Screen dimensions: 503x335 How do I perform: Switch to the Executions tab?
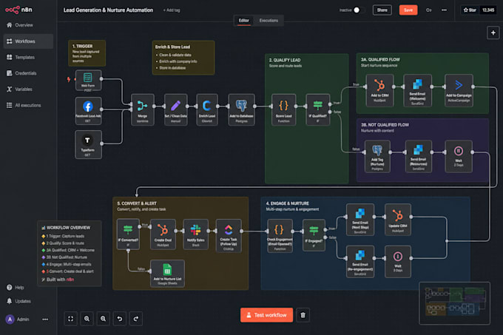tap(269, 21)
